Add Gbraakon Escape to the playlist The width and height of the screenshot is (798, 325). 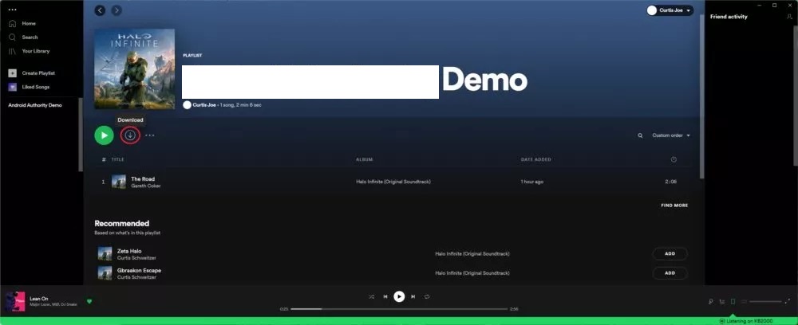[670, 272]
